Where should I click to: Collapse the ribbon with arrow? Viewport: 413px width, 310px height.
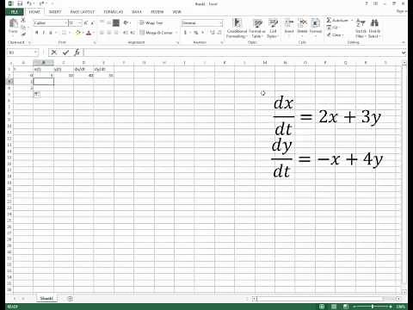tap(404, 42)
